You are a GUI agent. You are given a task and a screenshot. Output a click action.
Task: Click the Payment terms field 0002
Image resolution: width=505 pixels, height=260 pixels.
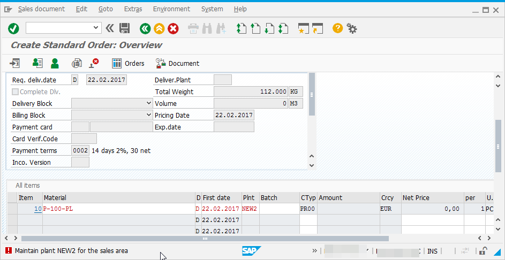point(80,150)
